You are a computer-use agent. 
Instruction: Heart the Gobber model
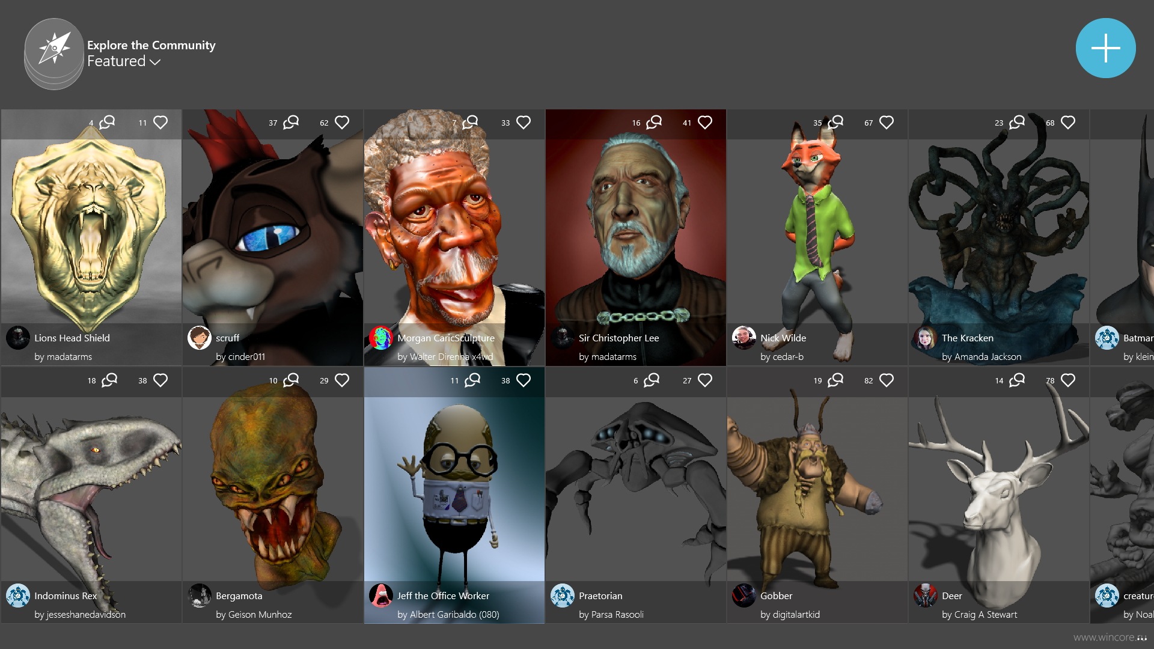pyautogui.click(x=887, y=380)
